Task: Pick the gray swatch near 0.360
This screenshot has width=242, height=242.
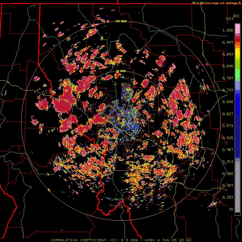Action: point(237,187)
